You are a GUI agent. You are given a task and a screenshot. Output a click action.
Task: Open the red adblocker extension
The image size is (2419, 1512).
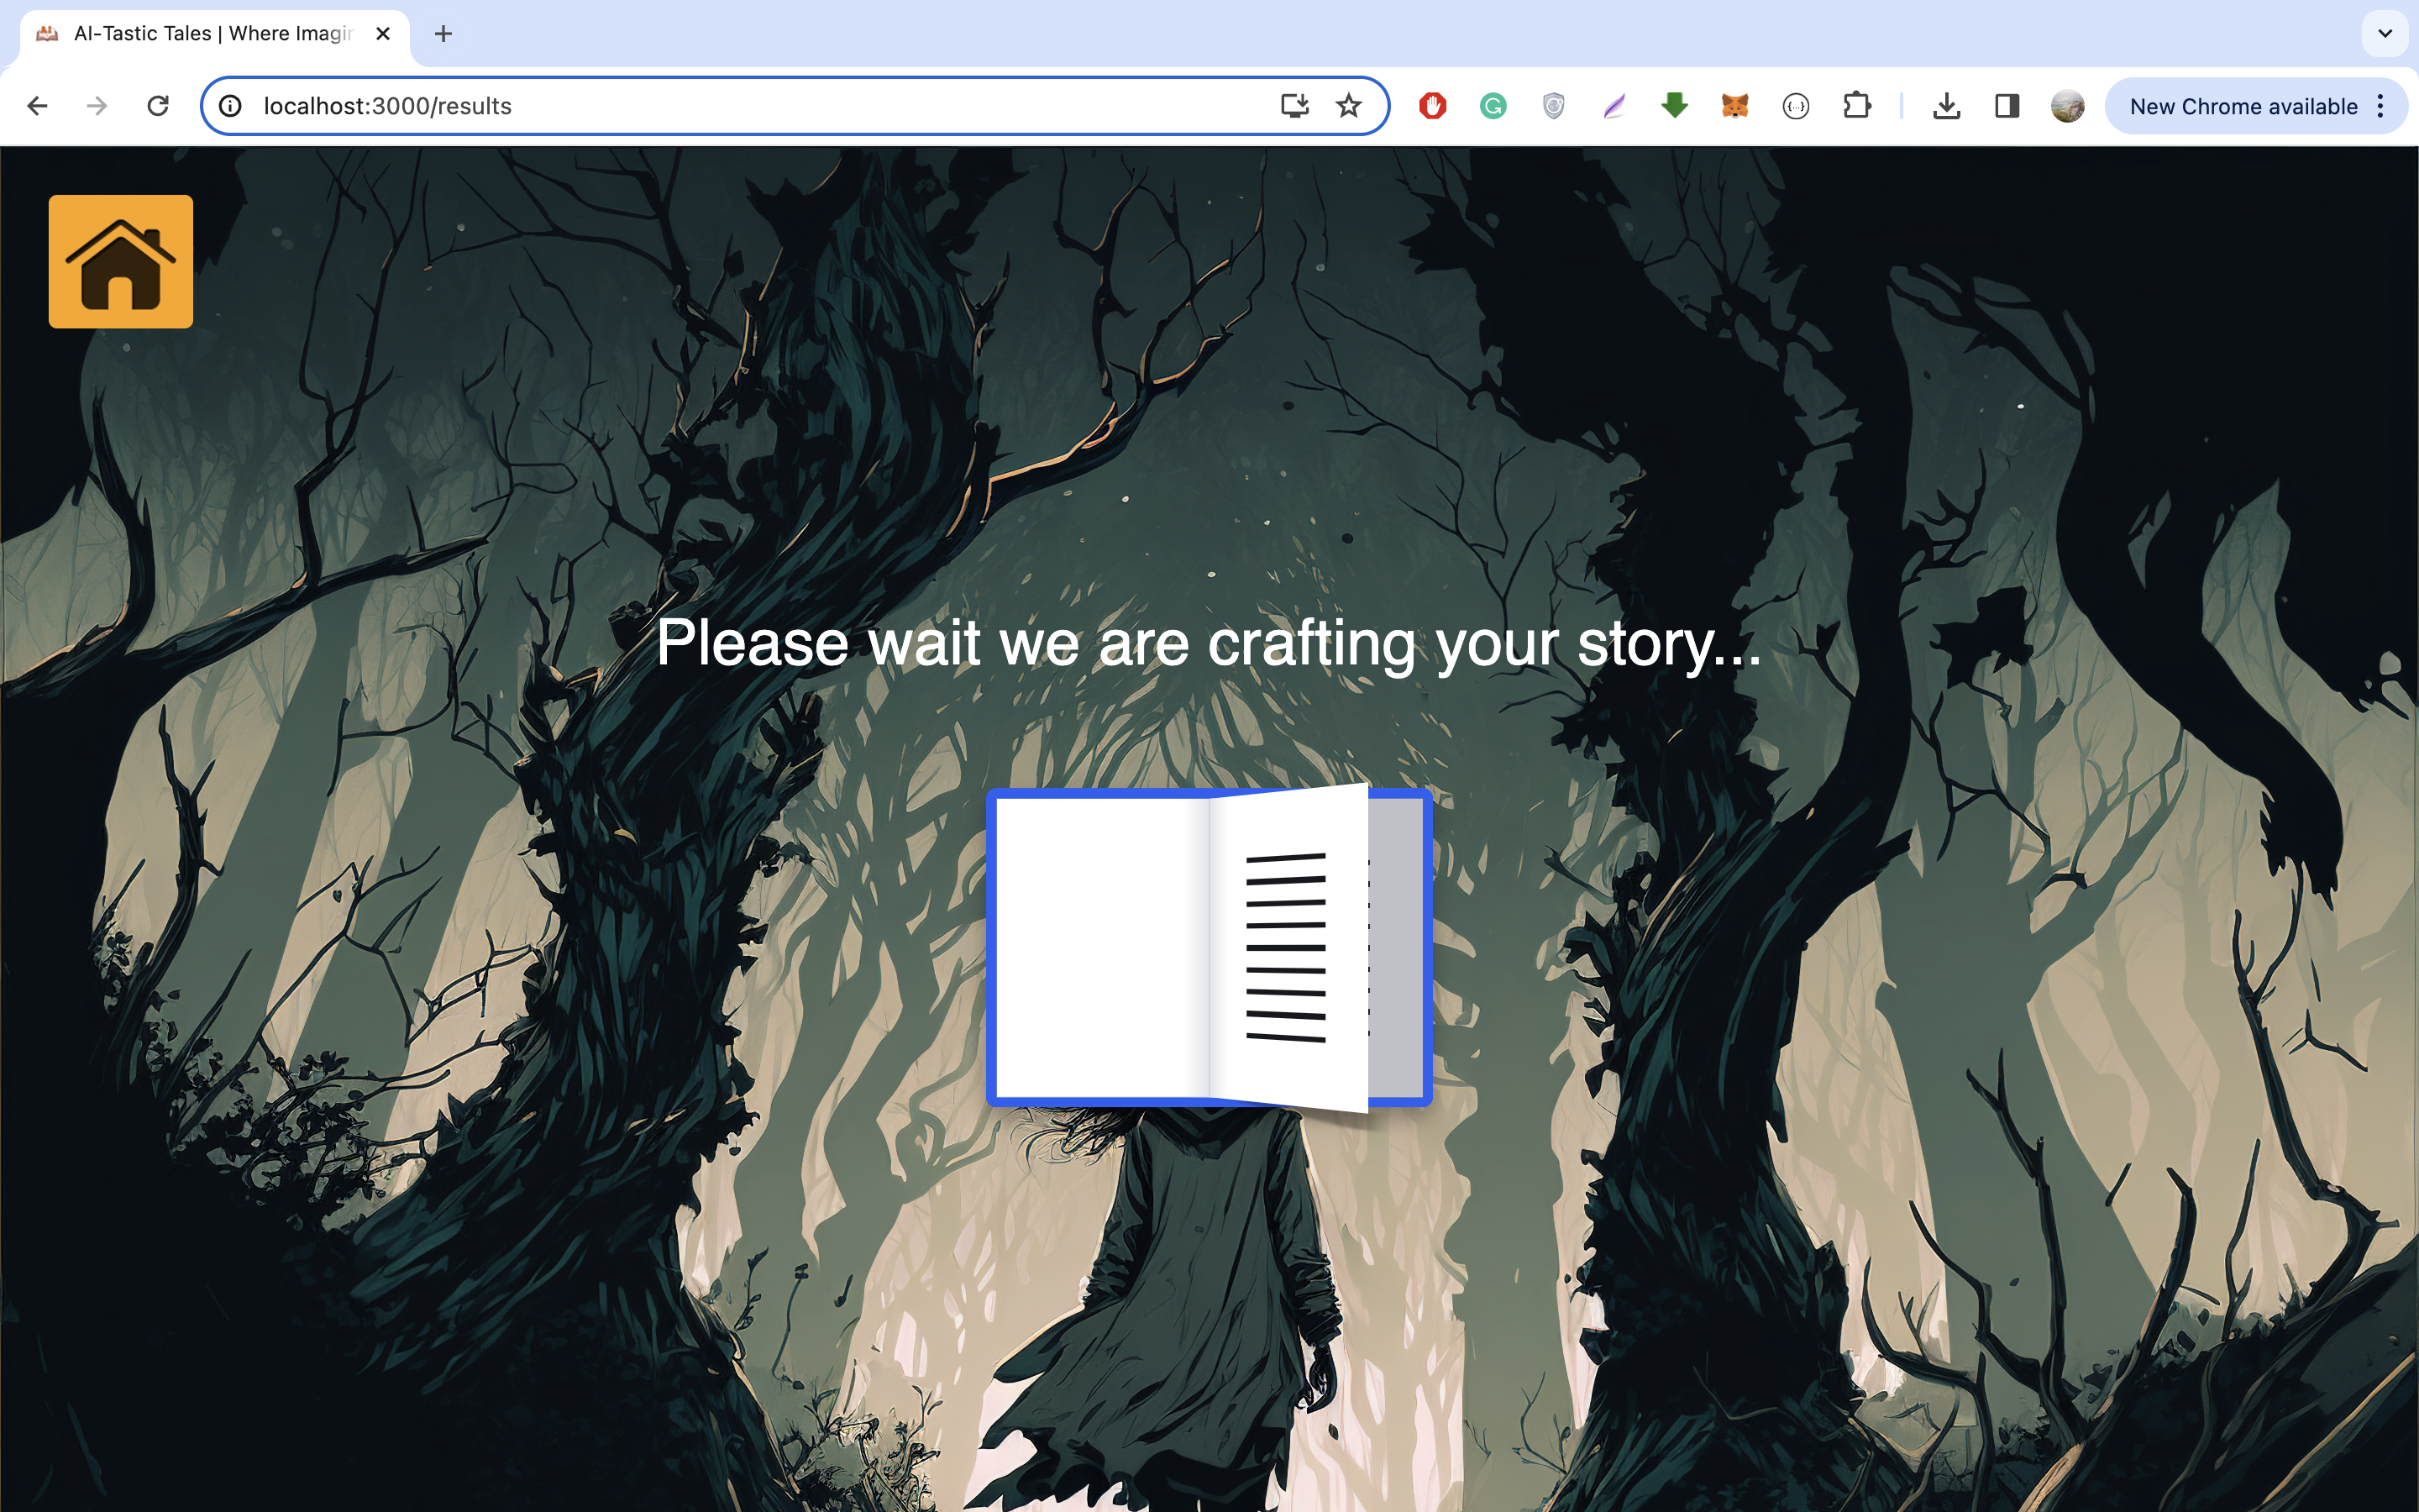[1432, 106]
